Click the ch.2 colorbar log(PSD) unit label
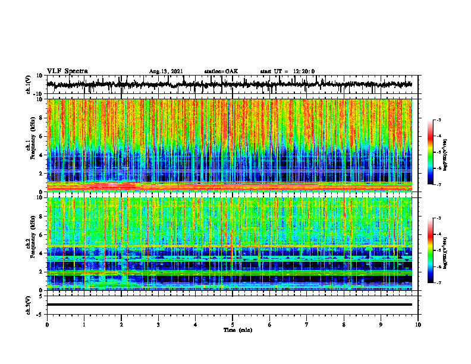 pyautogui.click(x=445, y=253)
